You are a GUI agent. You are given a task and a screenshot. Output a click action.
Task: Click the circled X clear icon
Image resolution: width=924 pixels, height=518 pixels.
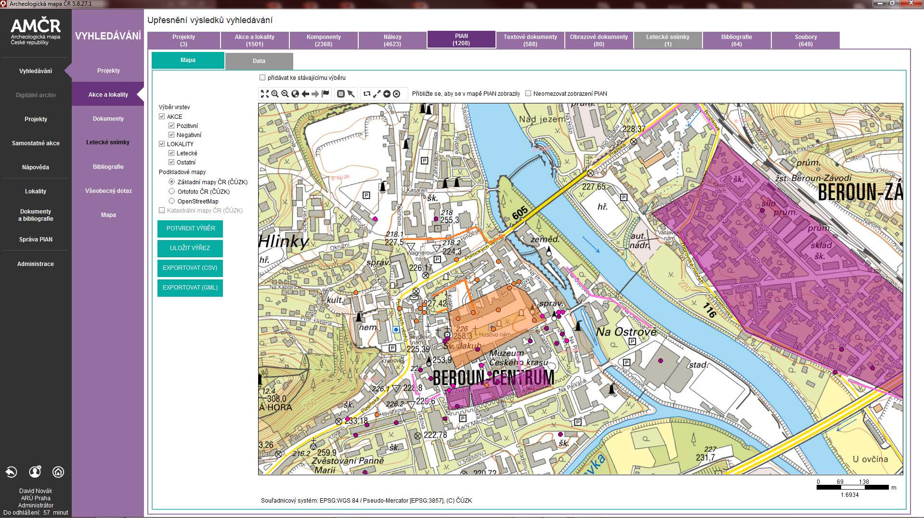point(396,94)
